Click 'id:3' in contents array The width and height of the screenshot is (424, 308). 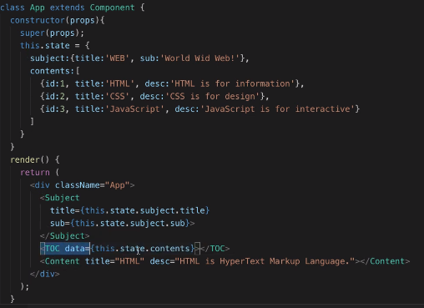click(55, 109)
